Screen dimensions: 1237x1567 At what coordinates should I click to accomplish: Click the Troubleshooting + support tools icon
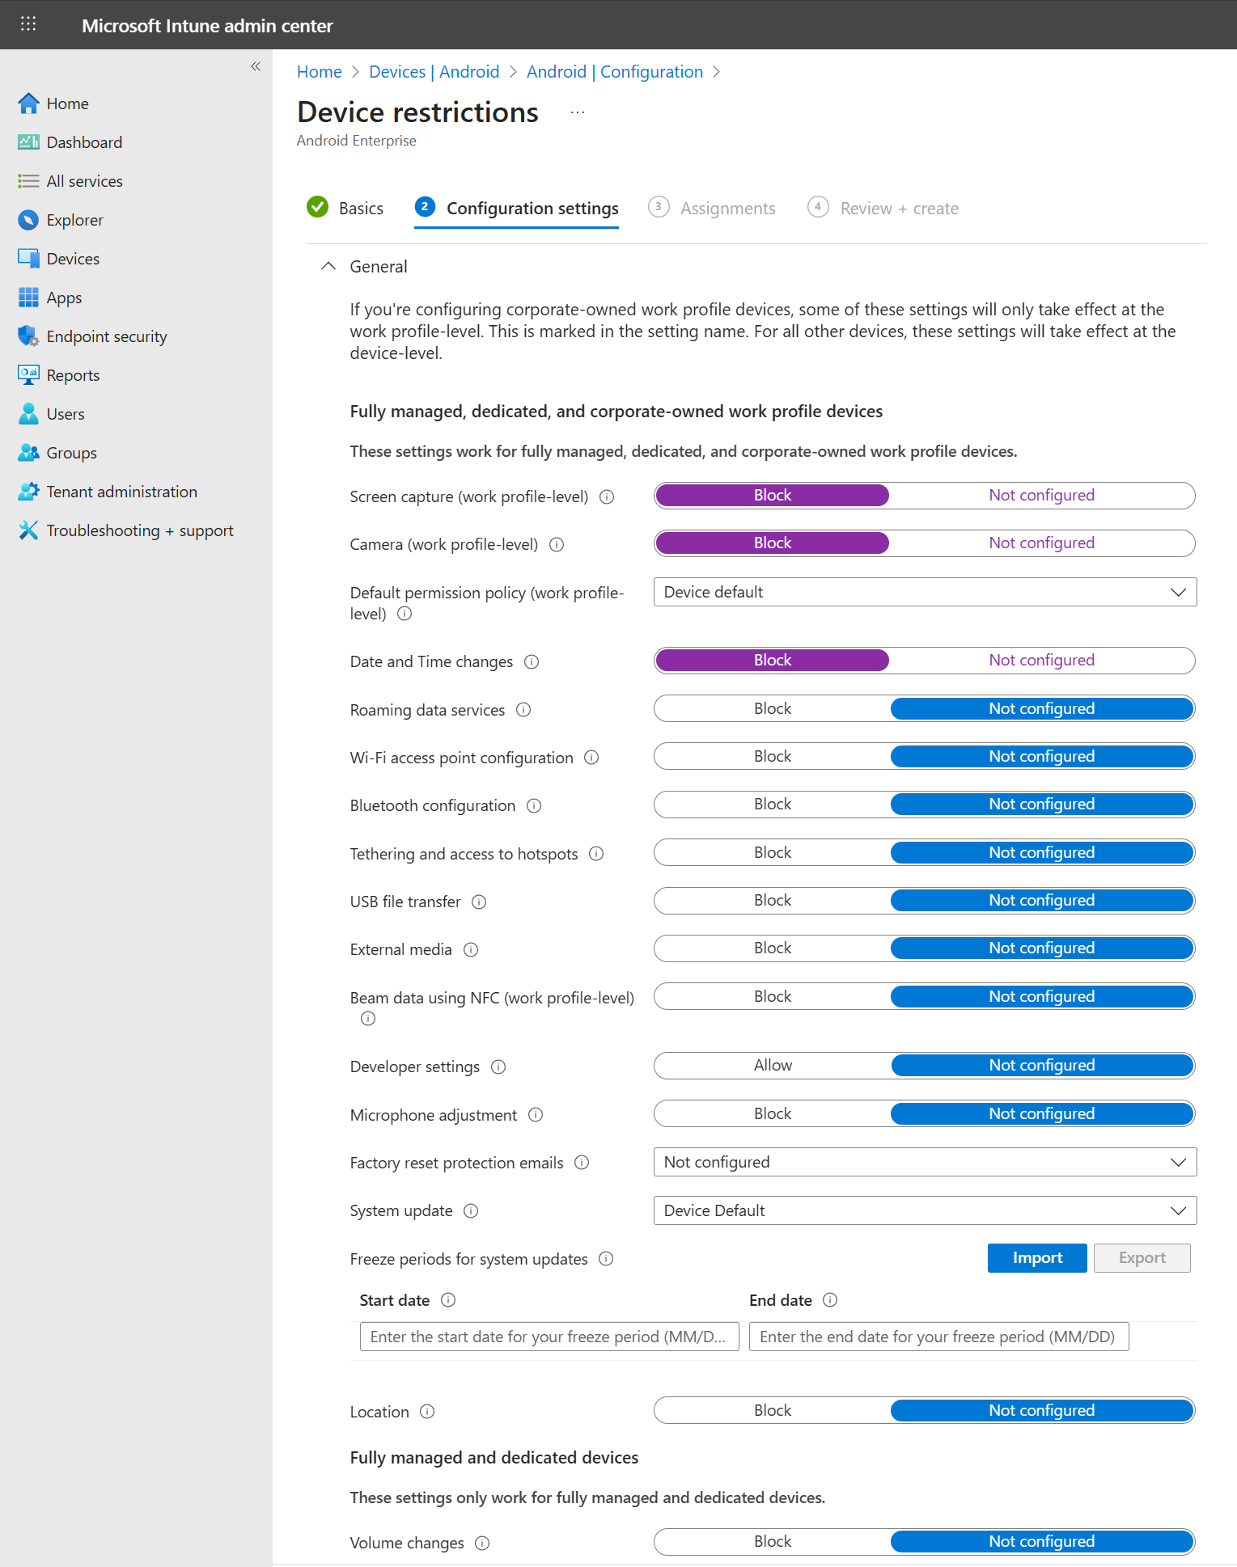point(28,530)
